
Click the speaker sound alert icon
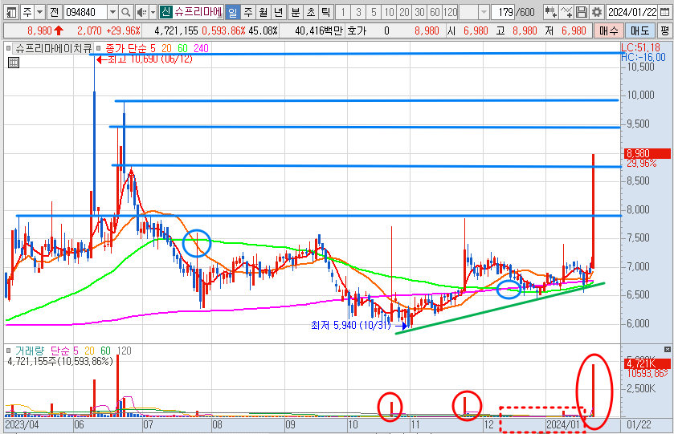pos(141,12)
